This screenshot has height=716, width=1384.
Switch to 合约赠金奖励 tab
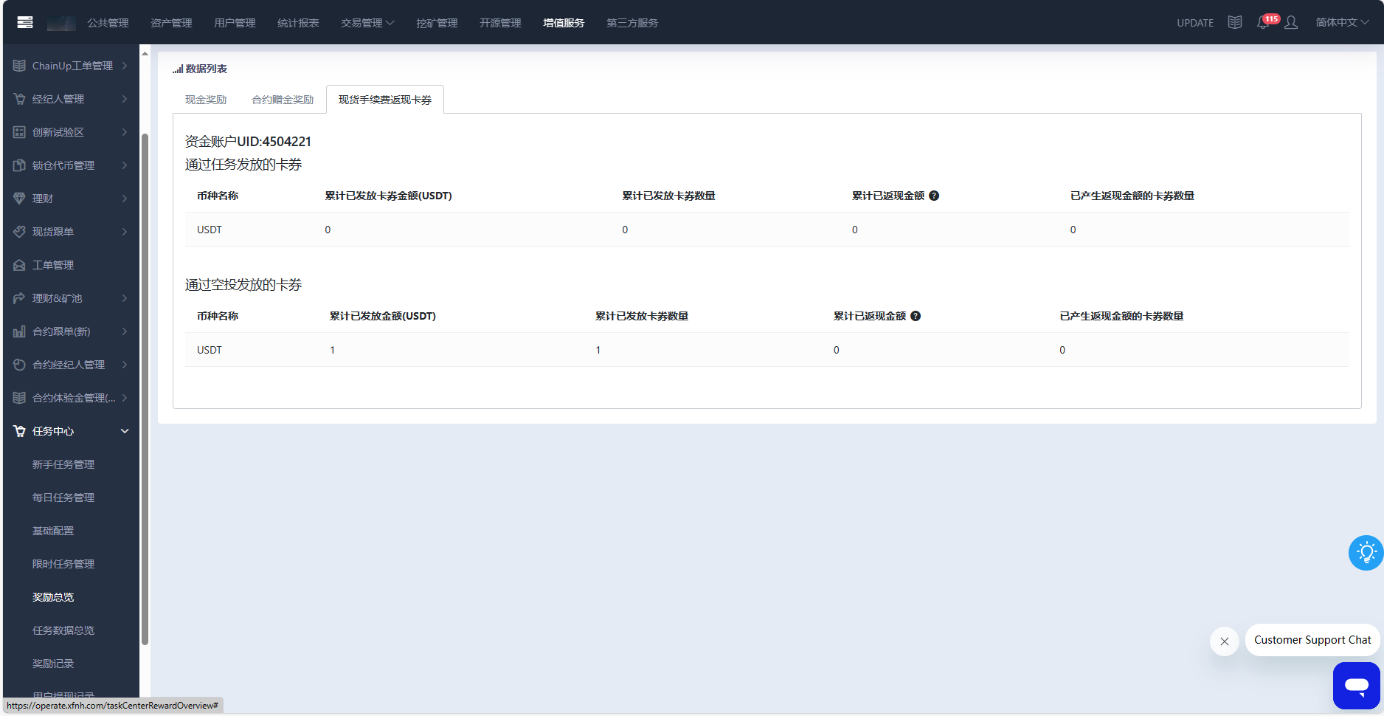[x=283, y=100]
